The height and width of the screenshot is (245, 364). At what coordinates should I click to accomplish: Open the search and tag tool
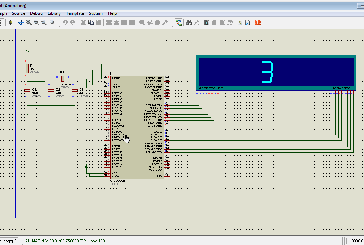189,22
